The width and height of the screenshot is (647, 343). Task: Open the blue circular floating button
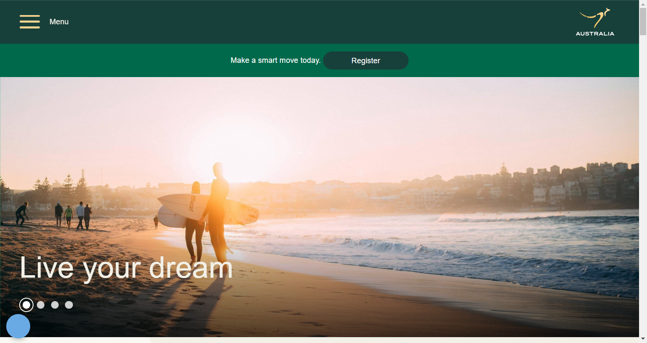click(18, 326)
